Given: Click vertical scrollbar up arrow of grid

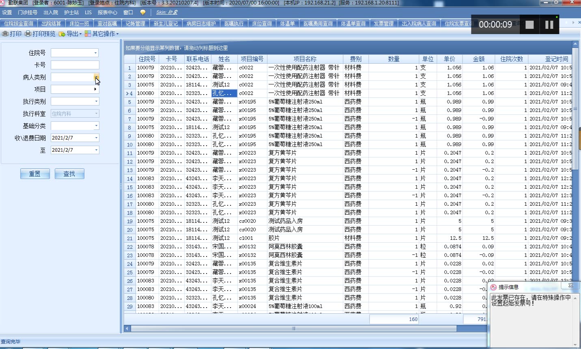Looking at the screenshot, I should pos(575,43).
